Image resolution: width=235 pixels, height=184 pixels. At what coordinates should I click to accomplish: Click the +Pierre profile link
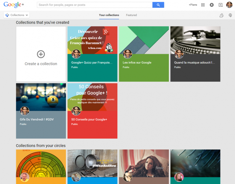[x=193, y=5]
